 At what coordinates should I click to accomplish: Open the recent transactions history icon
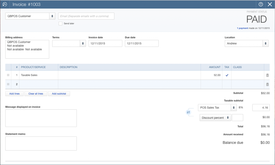5,4
